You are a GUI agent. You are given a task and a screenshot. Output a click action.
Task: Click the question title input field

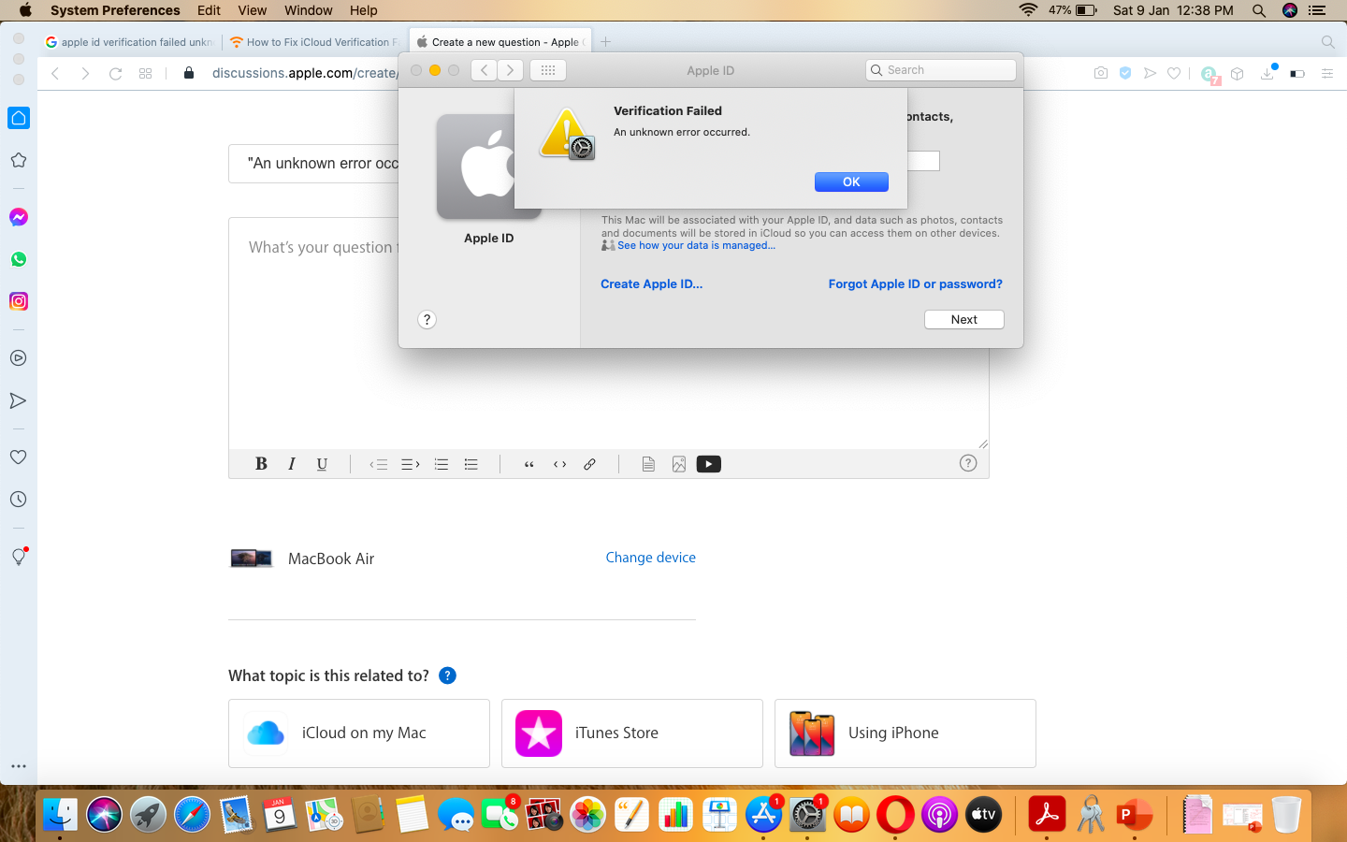(314, 163)
